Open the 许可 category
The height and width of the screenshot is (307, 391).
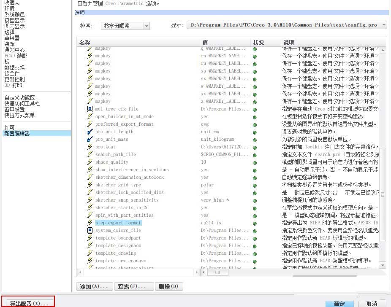click(x=9, y=127)
